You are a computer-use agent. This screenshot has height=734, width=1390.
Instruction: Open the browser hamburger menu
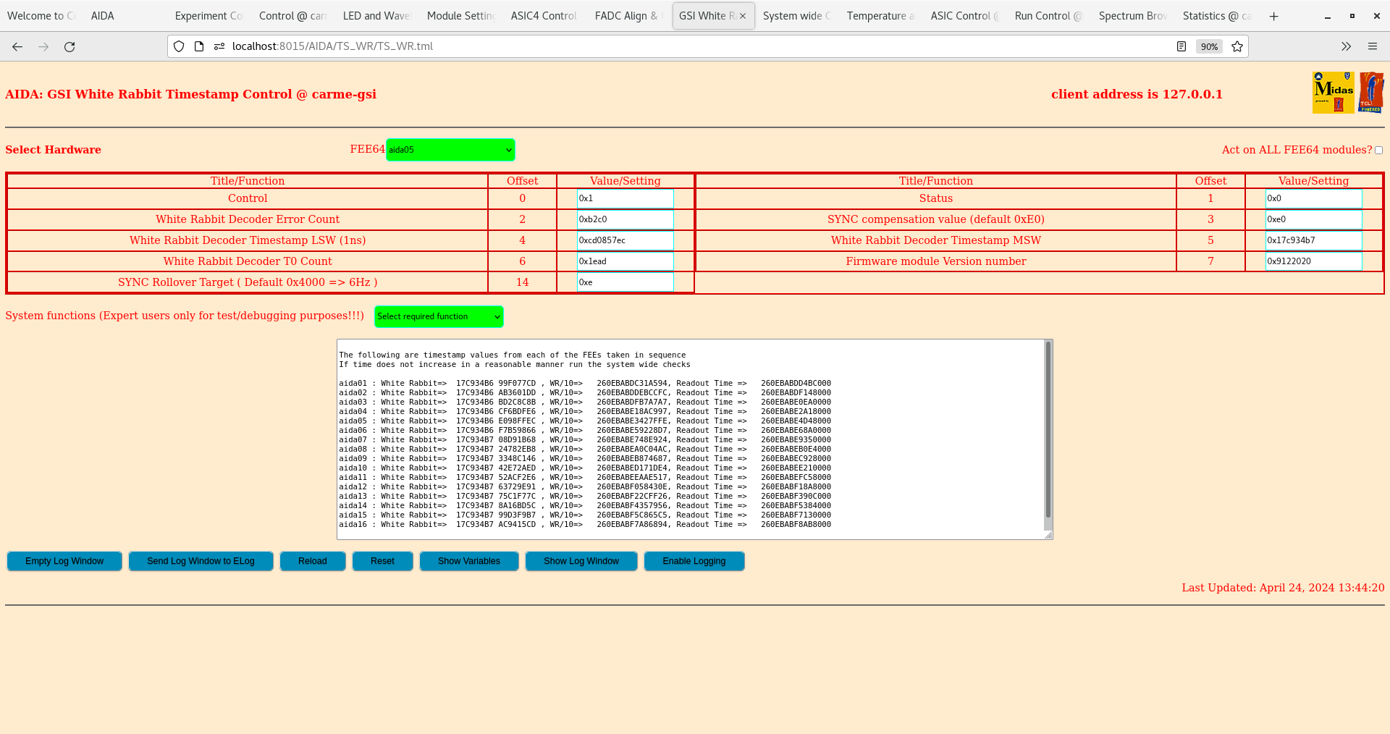1373,46
